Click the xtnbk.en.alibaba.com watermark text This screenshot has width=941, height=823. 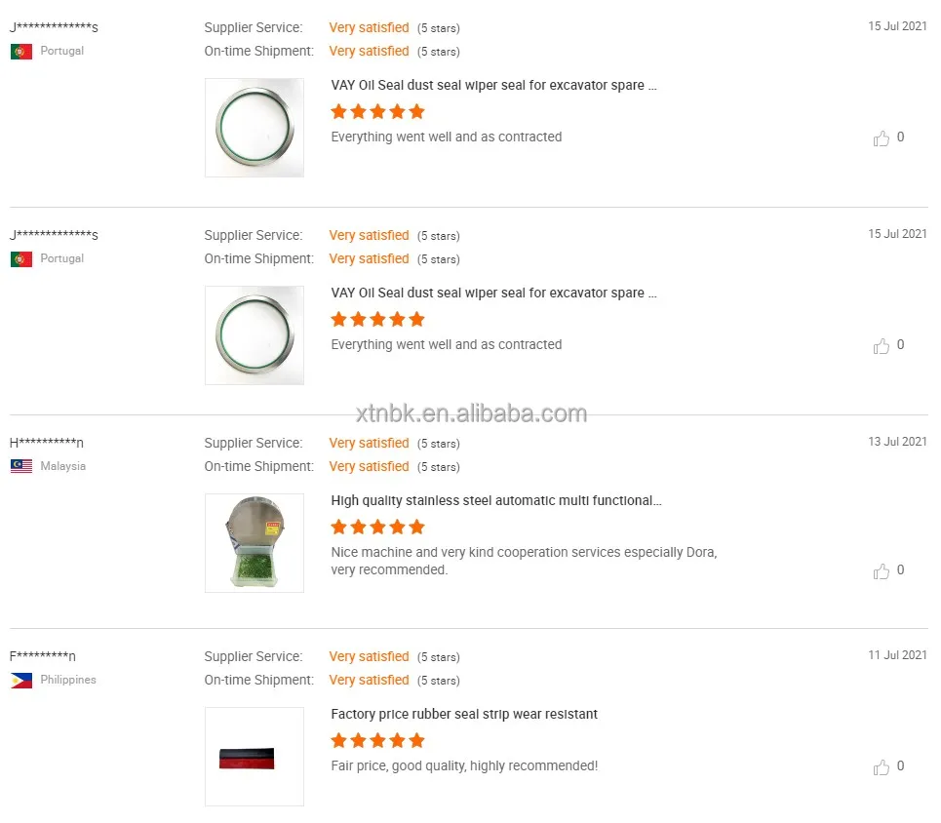(x=471, y=413)
